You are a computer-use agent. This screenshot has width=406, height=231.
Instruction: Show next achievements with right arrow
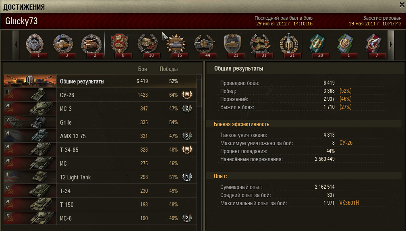click(x=391, y=45)
